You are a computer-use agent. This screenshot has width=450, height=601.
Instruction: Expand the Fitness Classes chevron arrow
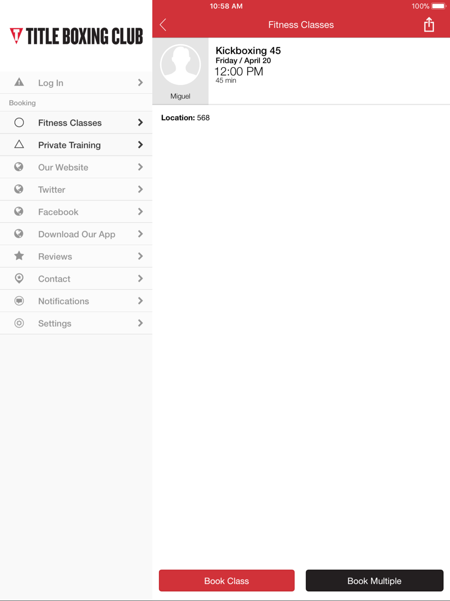pyautogui.click(x=140, y=123)
